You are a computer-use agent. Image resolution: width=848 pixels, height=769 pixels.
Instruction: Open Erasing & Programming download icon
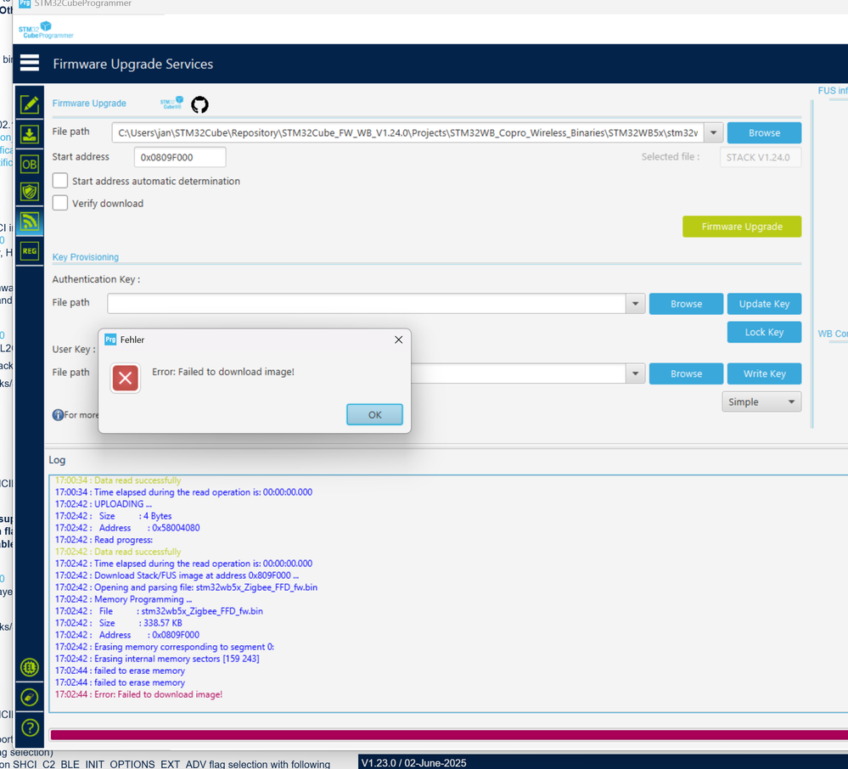pos(29,134)
